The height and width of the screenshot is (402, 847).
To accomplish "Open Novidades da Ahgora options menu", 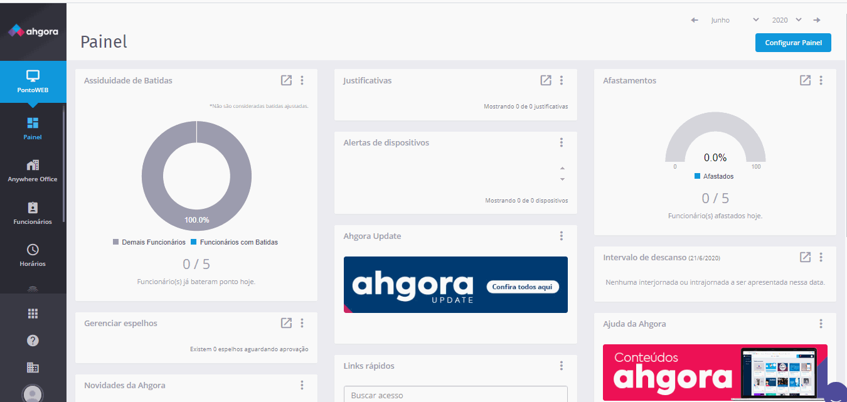I will click(x=302, y=385).
